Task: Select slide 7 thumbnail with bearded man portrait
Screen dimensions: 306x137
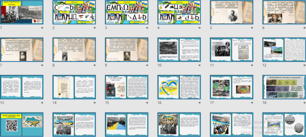Action: coord(22,50)
